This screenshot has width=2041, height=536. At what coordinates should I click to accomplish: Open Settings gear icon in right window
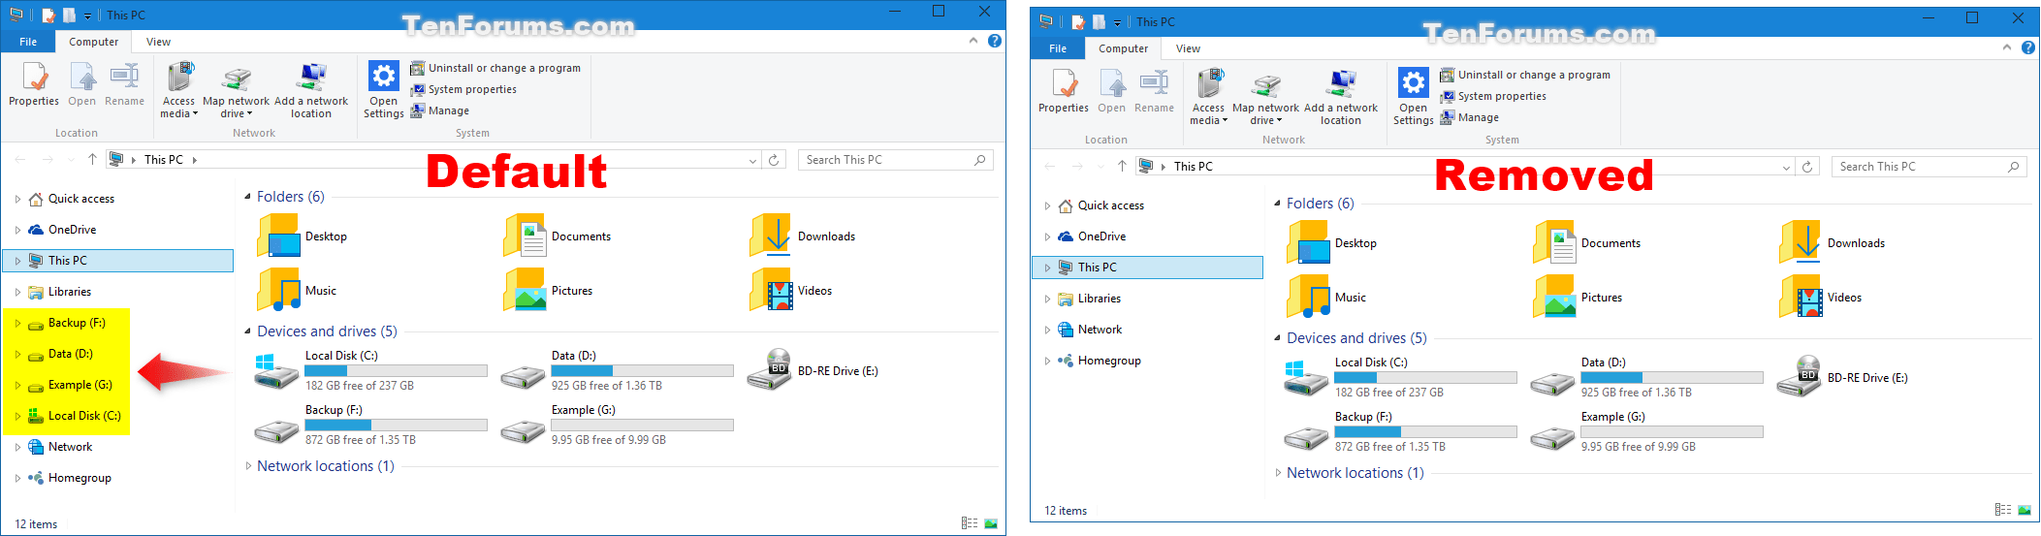pos(1414,82)
